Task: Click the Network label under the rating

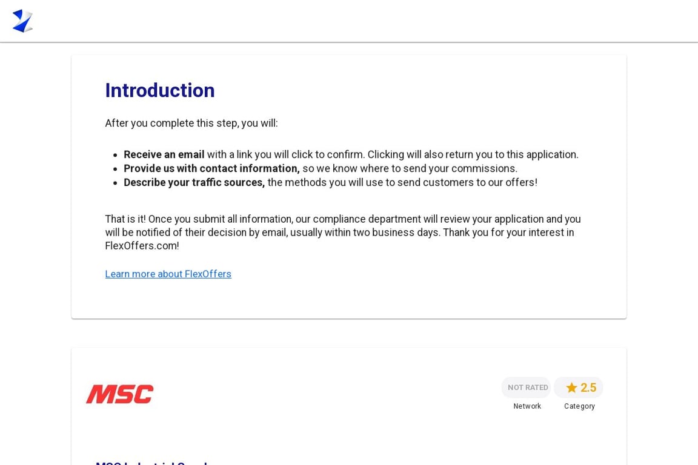Action: 527,406
